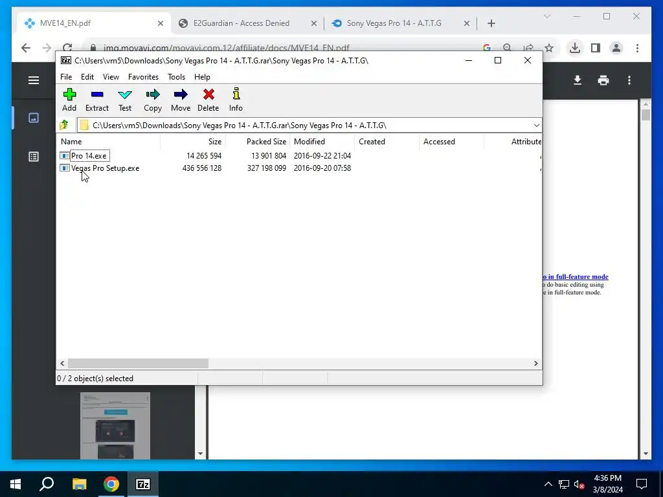Select the Pro 14.exe file icon
This screenshot has height=497, width=663.
coord(65,156)
